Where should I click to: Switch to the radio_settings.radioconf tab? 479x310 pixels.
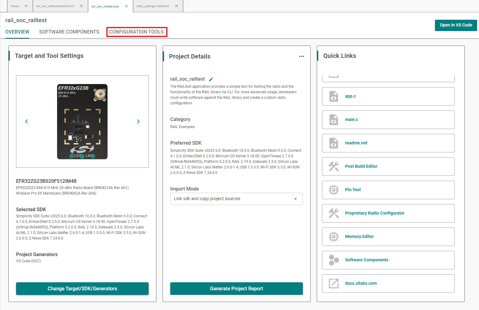153,6
